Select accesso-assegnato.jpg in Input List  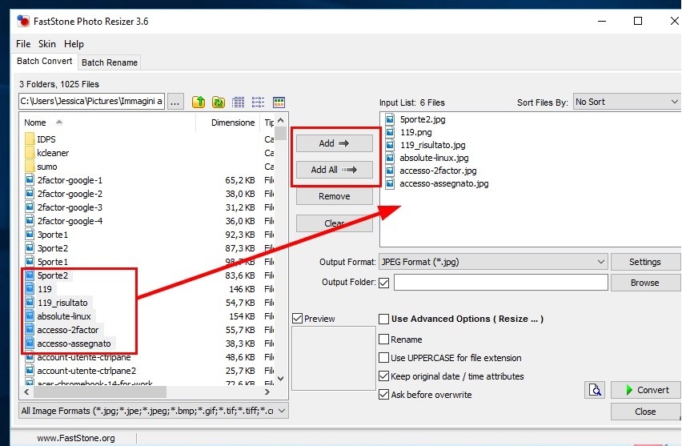tap(444, 183)
